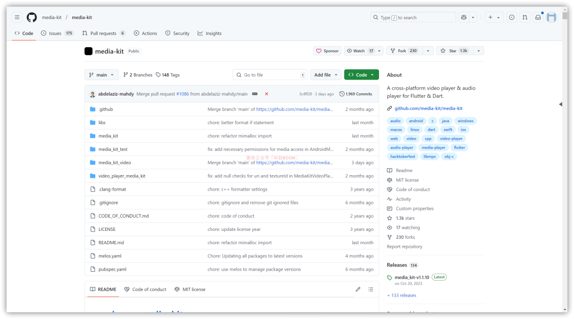Expand the Star lists arrow
This screenshot has width=574, height=319.
pos(478,51)
